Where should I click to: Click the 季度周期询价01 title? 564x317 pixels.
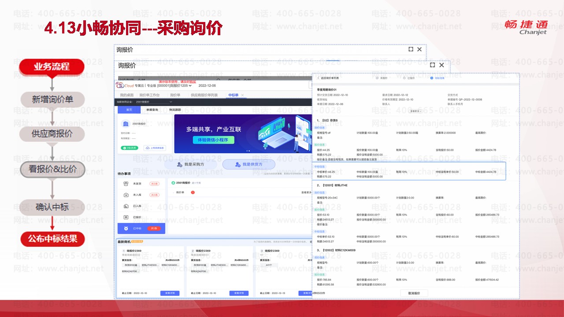pos(327,89)
